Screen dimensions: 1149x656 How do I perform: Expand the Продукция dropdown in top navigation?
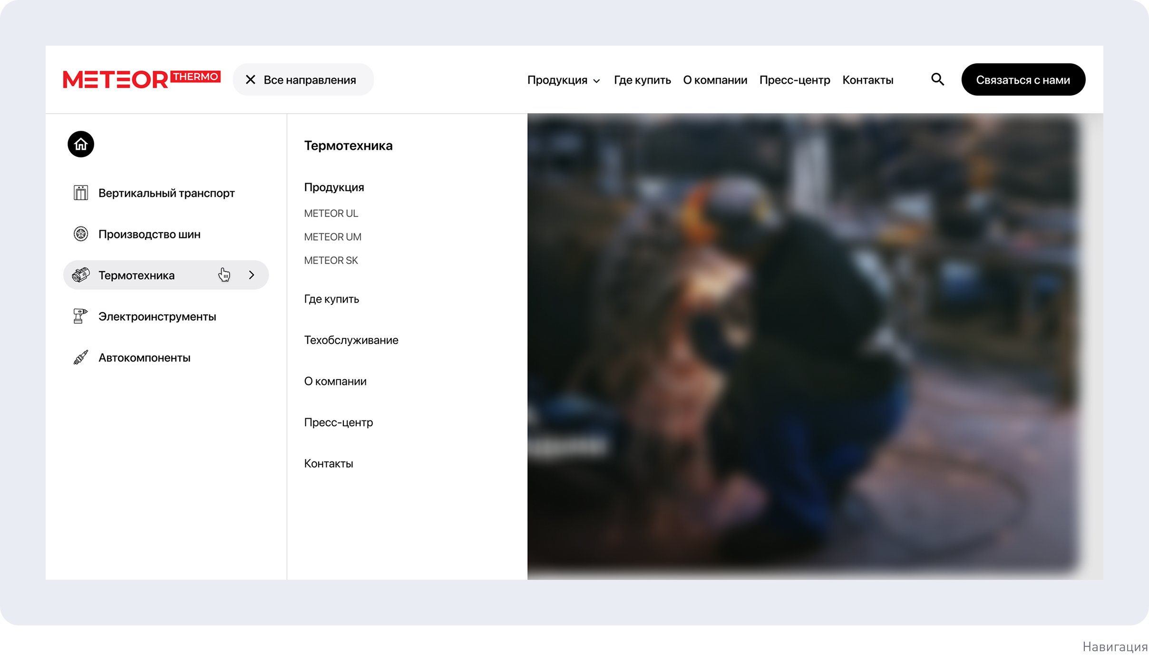tap(564, 80)
